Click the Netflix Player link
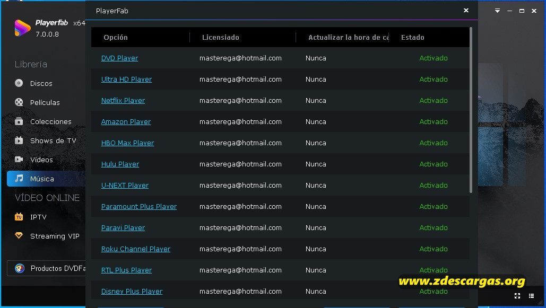 click(x=123, y=101)
